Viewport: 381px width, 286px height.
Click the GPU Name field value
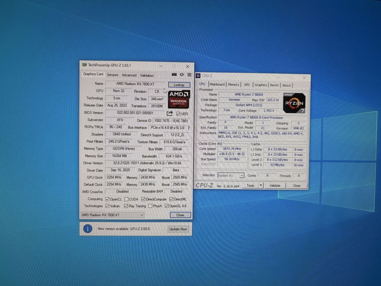(135, 84)
